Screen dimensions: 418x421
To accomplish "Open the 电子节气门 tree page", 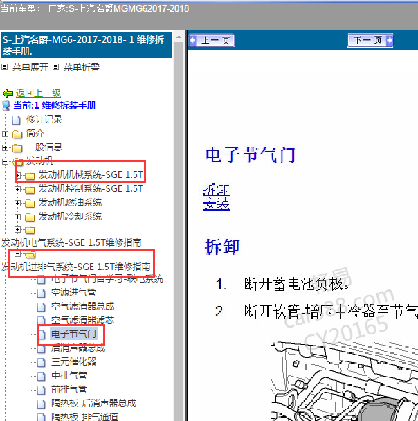I will 73,334.
